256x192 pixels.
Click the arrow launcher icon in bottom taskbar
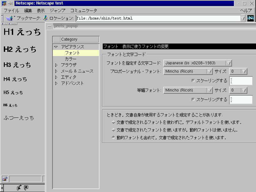(x=19, y=188)
